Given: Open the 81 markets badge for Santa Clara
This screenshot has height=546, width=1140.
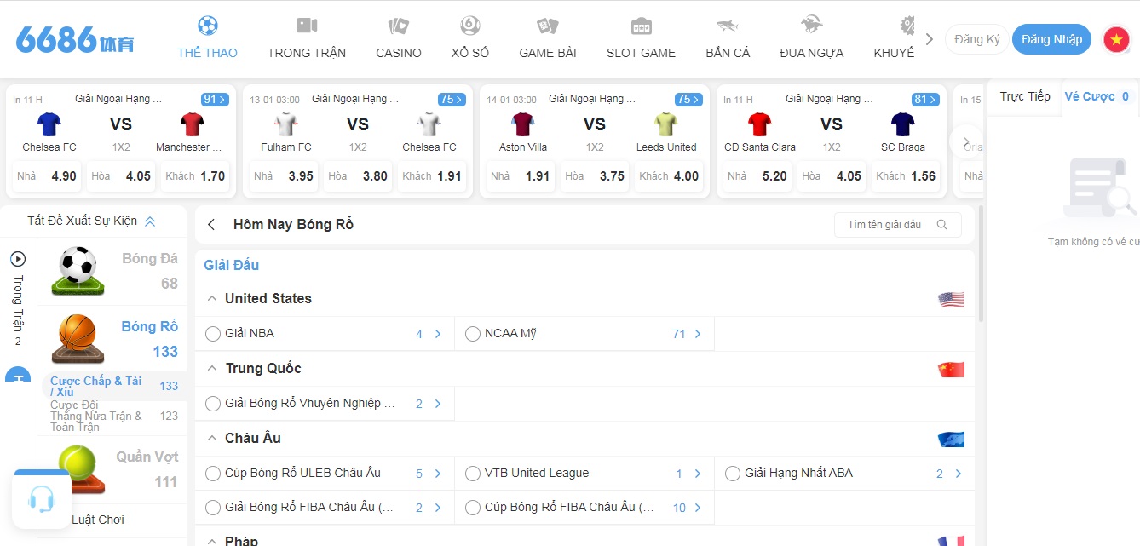Looking at the screenshot, I should pyautogui.click(x=925, y=100).
